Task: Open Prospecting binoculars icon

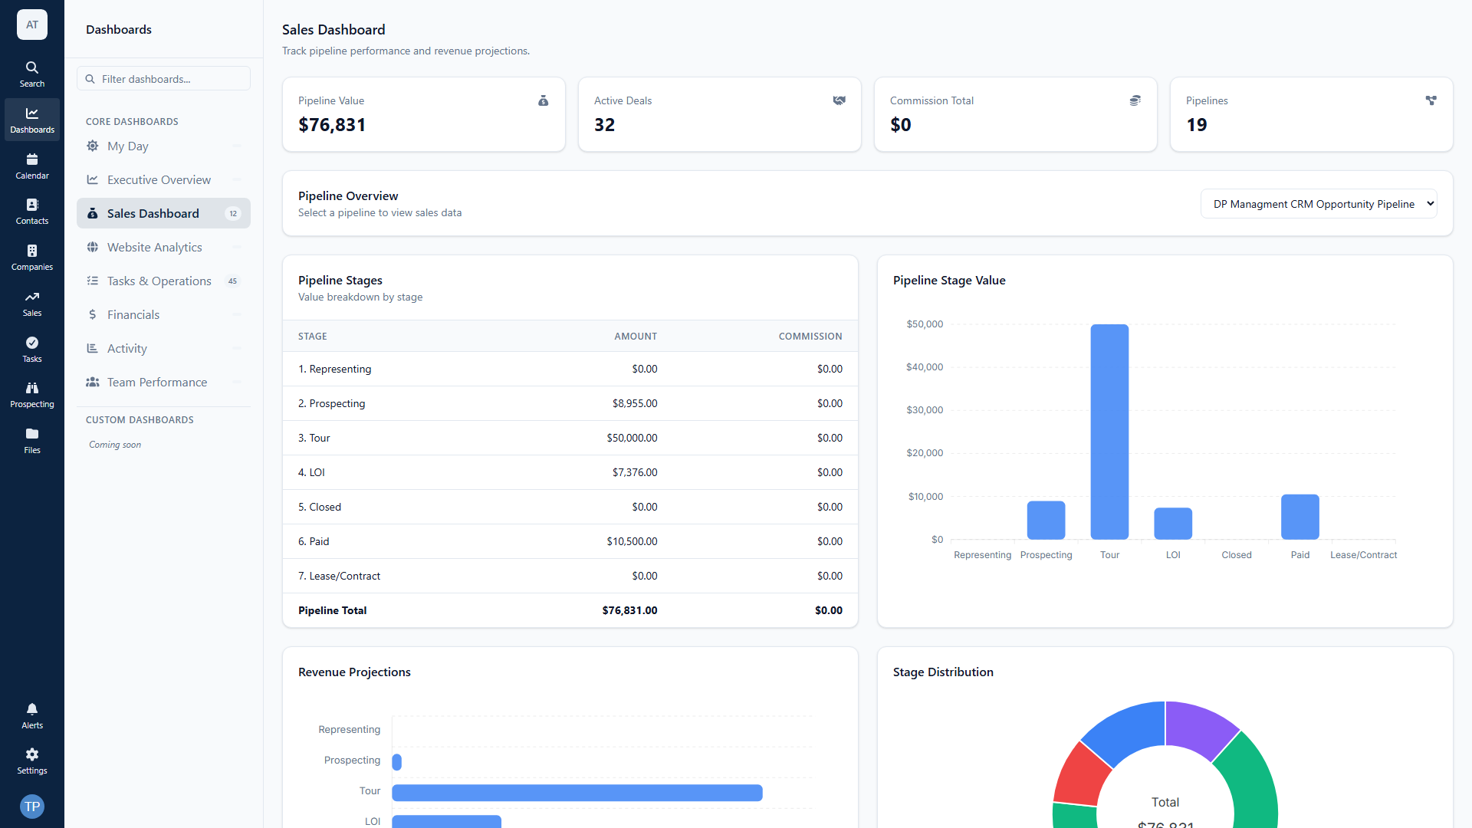Action: pos(32,395)
